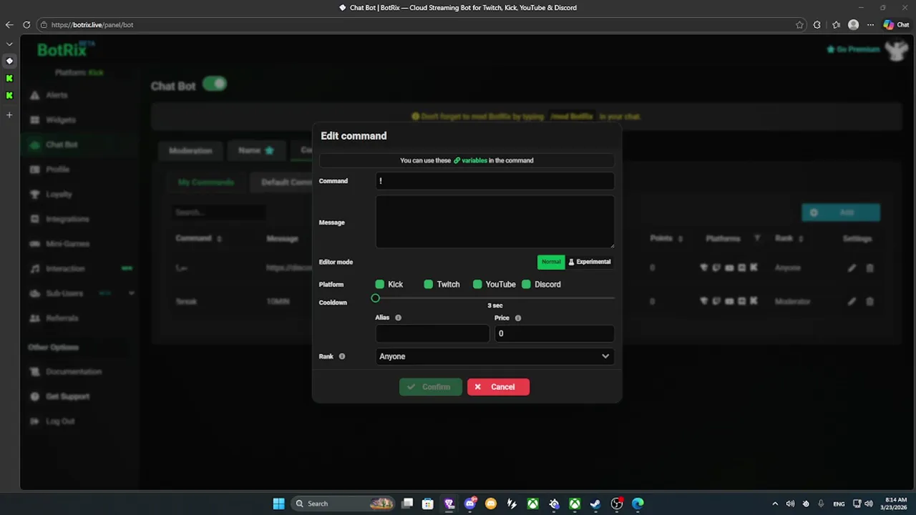Show hidden system tray icons
The width and height of the screenshot is (916, 515).
774,504
